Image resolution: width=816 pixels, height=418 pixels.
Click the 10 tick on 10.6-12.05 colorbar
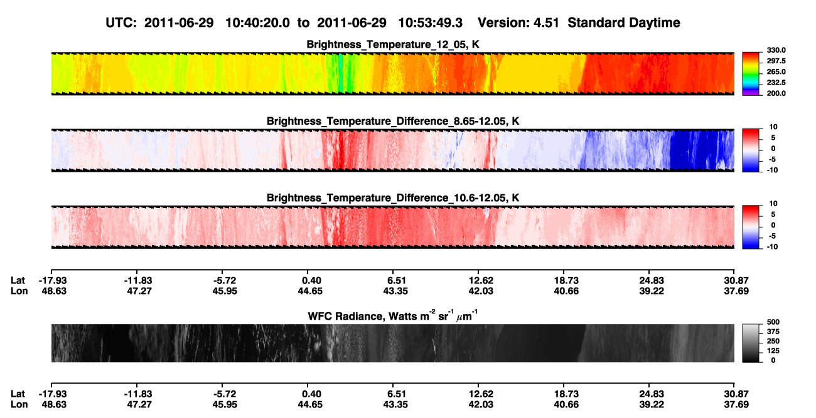772,204
